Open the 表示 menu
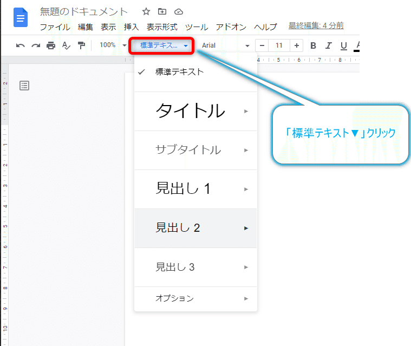 coord(108,27)
